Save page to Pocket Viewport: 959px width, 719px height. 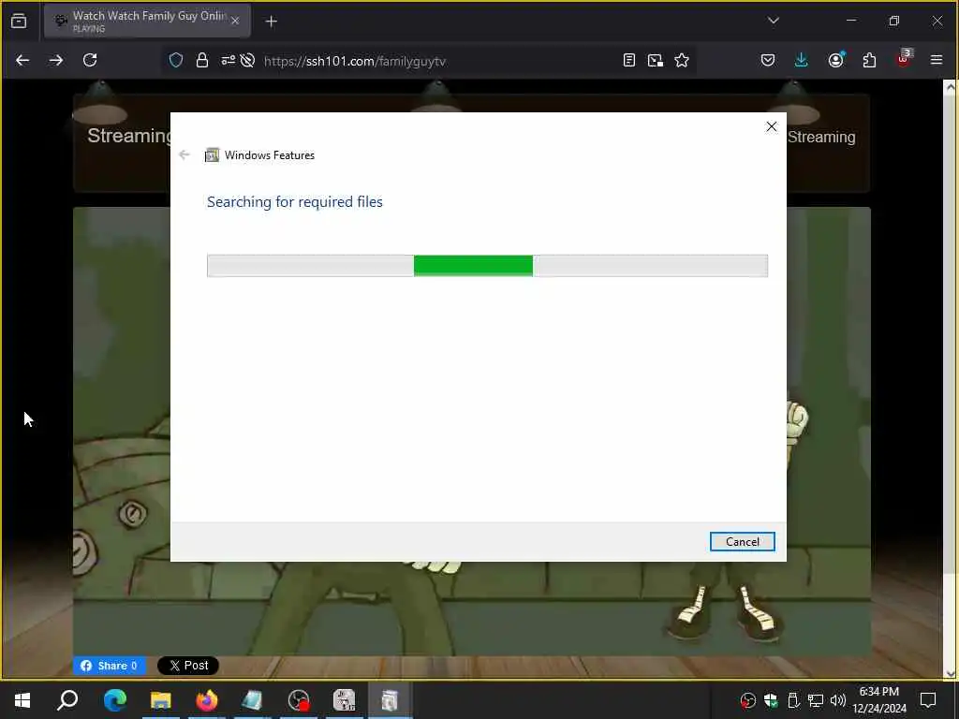point(768,60)
